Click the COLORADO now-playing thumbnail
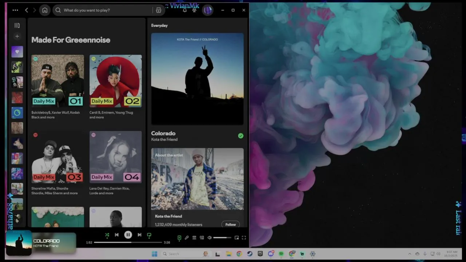 (x=19, y=243)
